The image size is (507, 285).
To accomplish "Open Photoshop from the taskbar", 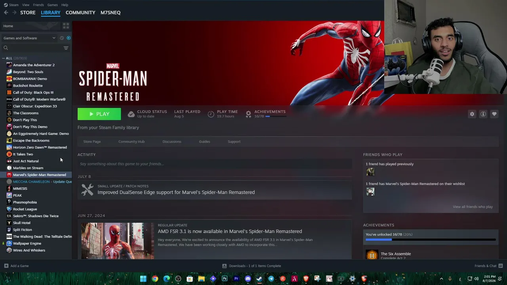I will coord(225,279).
